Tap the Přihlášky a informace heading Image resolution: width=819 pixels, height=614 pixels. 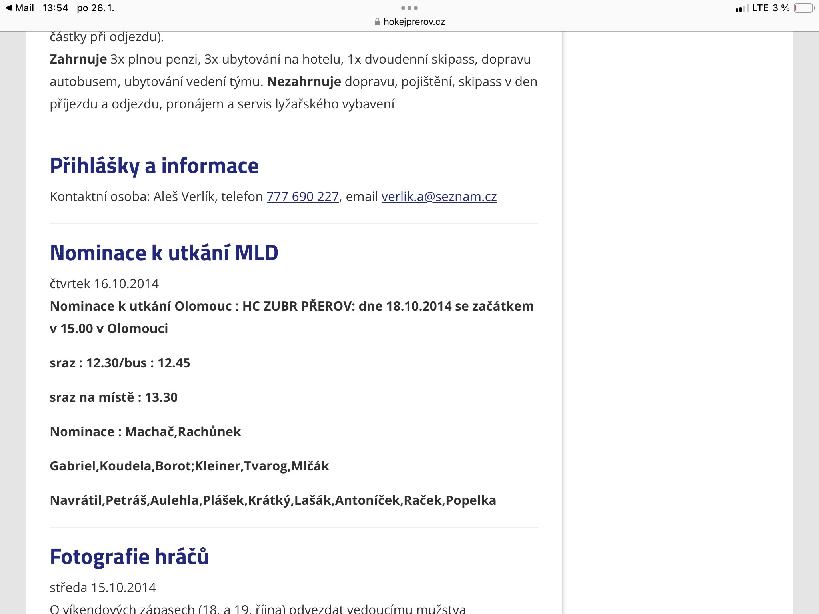pyautogui.click(x=154, y=166)
